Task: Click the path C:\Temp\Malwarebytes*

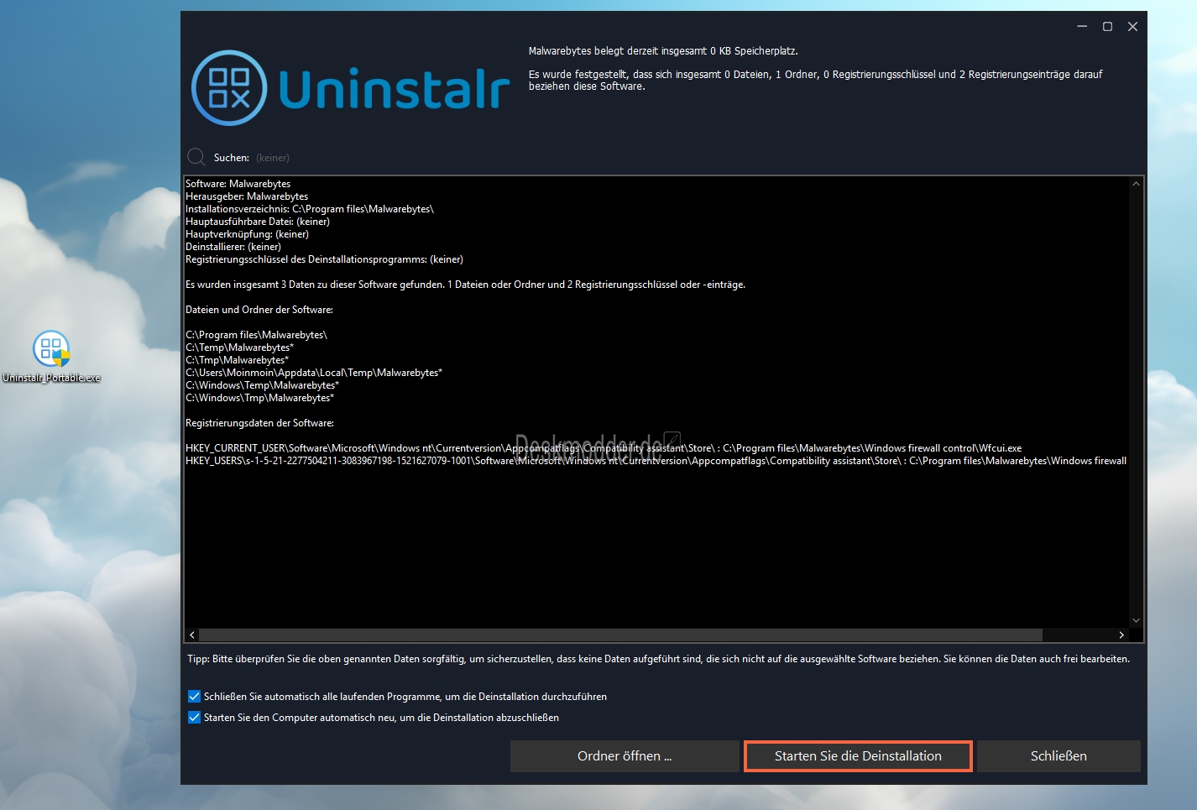Action: pyautogui.click(x=240, y=348)
